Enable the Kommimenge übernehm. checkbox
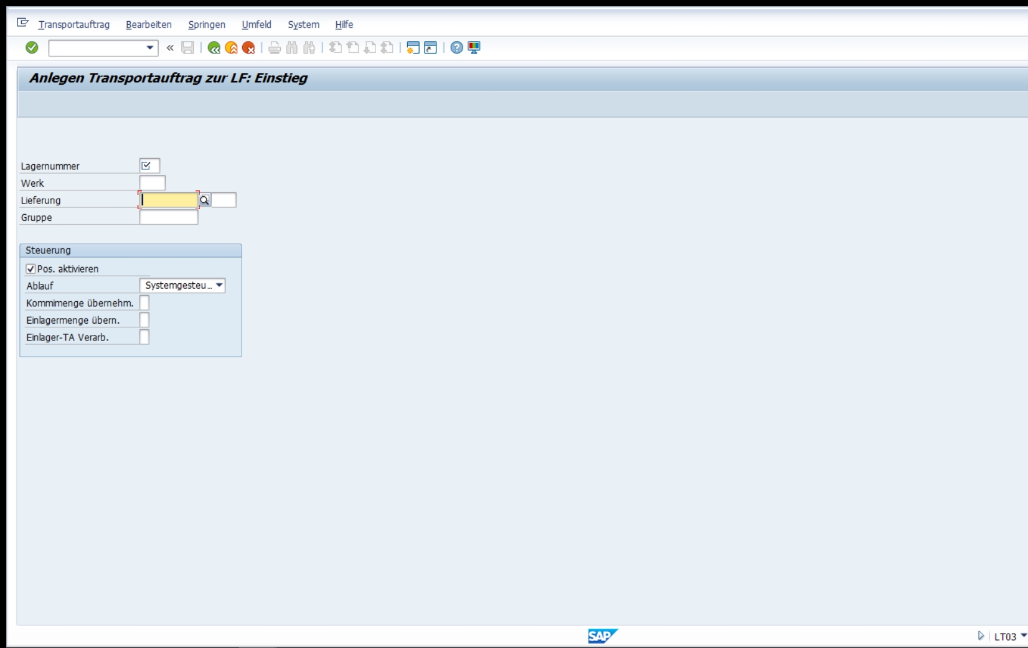 coord(144,303)
